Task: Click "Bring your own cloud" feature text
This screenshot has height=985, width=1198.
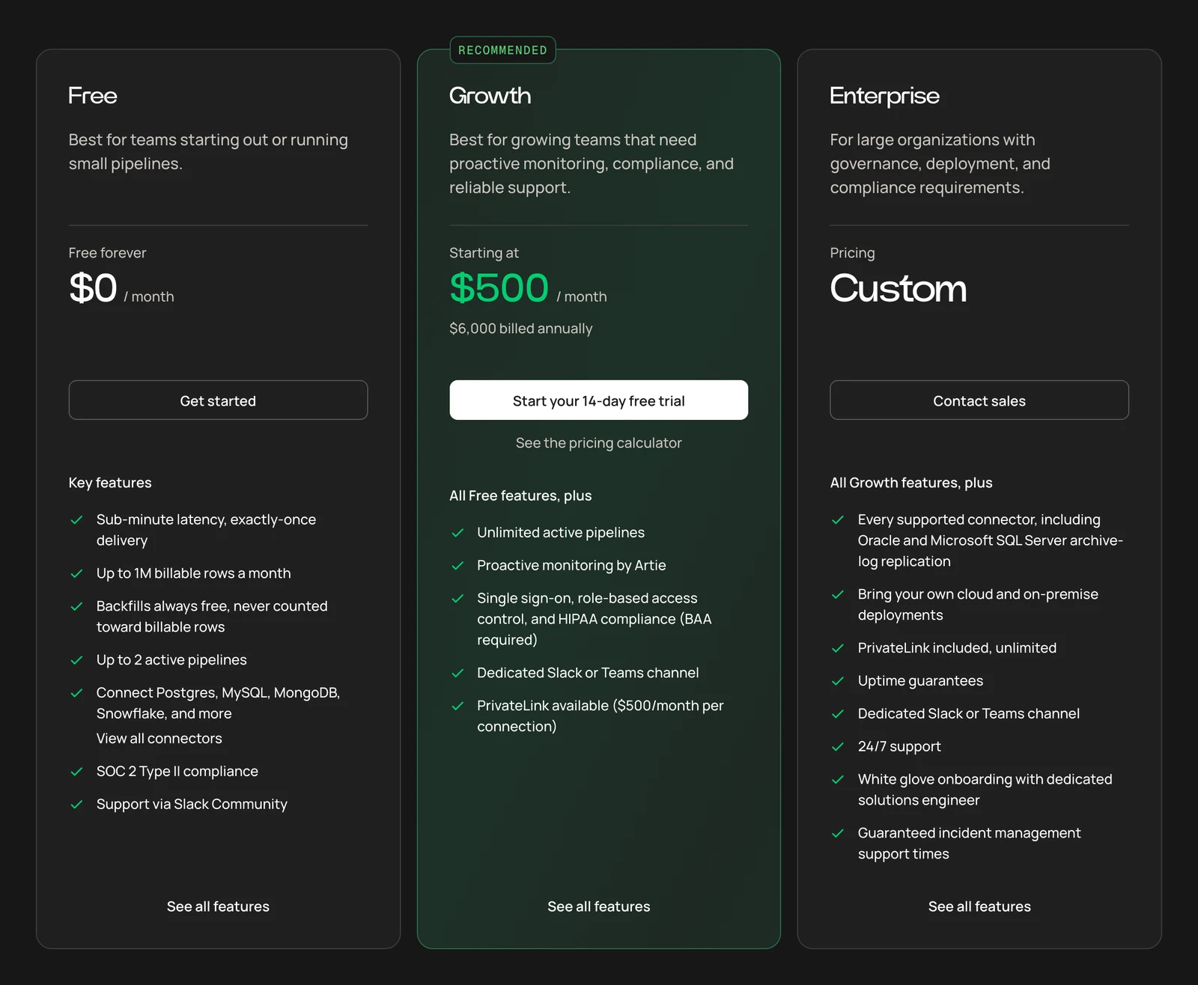Action: pos(978,605)
